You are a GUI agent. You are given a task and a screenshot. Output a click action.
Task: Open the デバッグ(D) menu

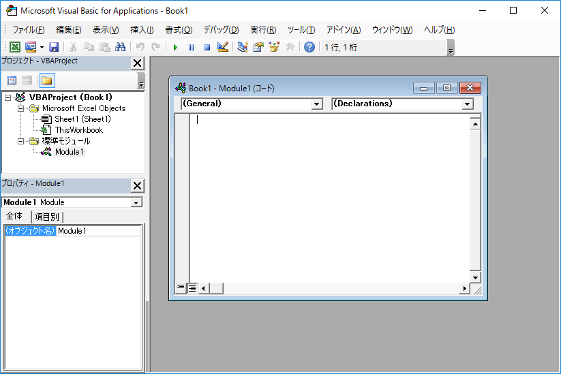(x=221, y=30)
